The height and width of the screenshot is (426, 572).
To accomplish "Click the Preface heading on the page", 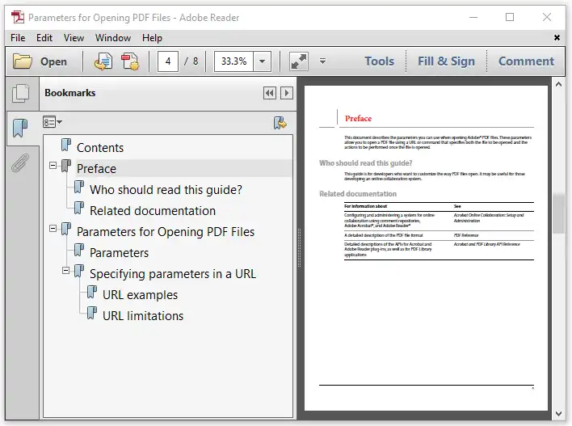I will (x=358, y=119).
